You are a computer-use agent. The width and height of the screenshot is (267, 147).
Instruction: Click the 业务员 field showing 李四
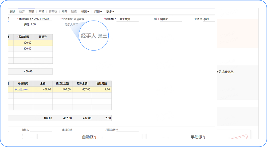pyautogui.click(x=208, y=19)
